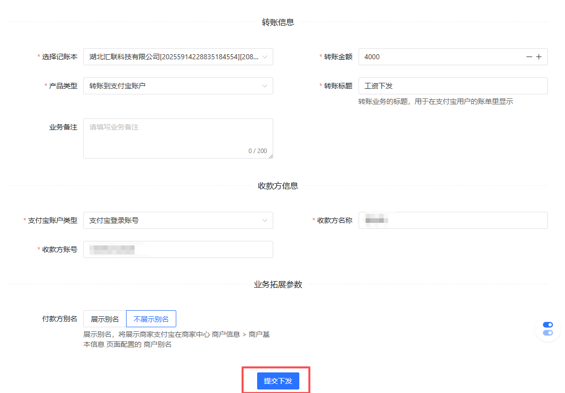Click the 转账标题 input field

453,86
